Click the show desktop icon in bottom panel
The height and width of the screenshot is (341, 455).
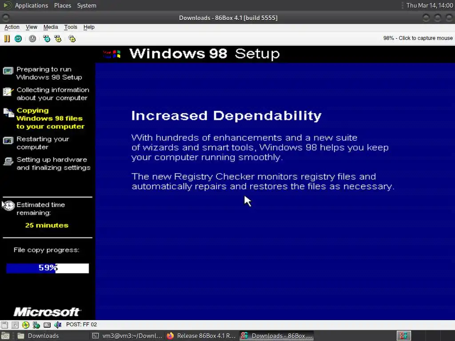coord(5,336)
